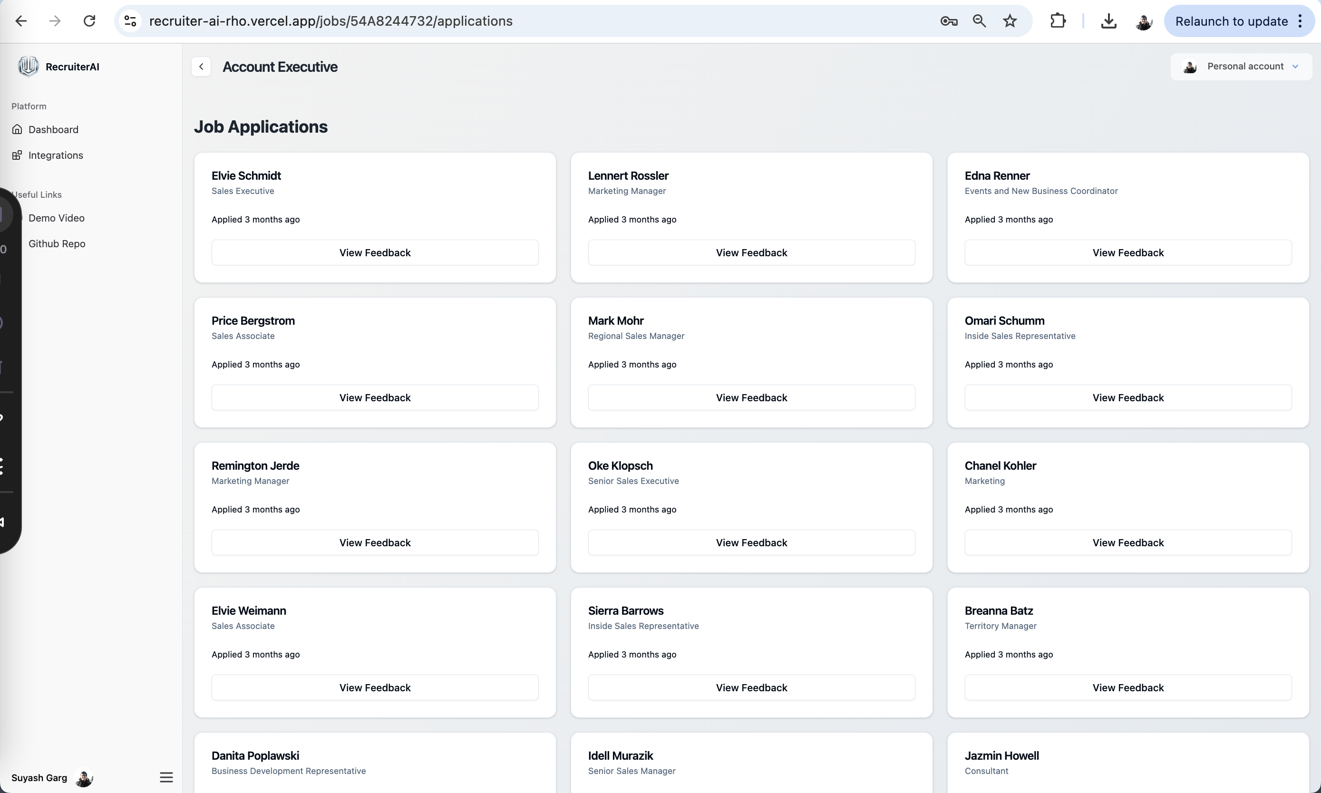Bookmark this page with star icon

pos(1010,21)
